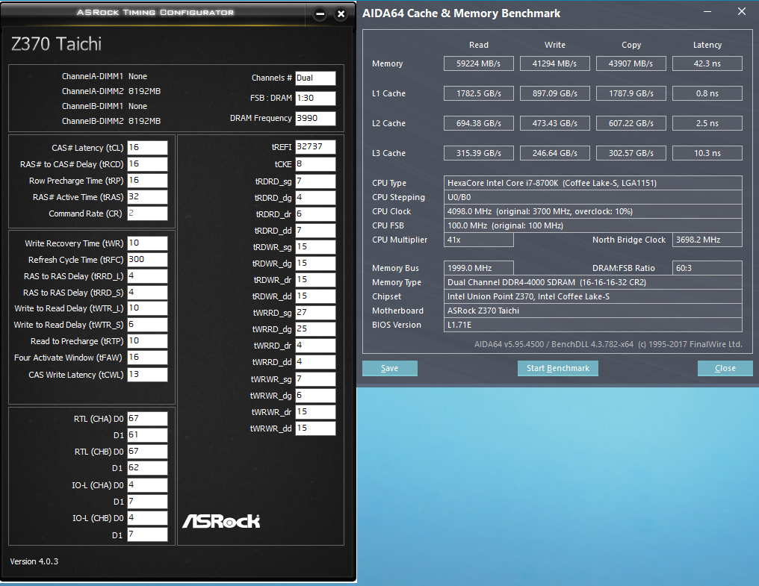Select the tRDRD_sg field
This screenshot has height=586, width=759.
point(315,181)
